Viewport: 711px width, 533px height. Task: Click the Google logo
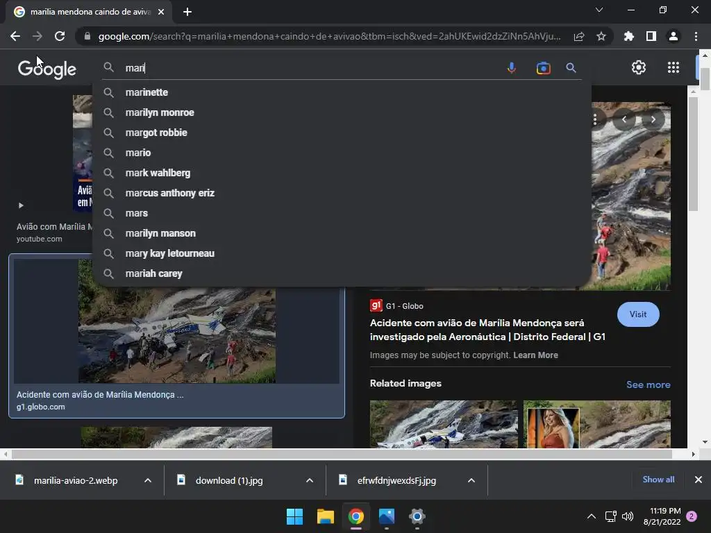point(47,69)
